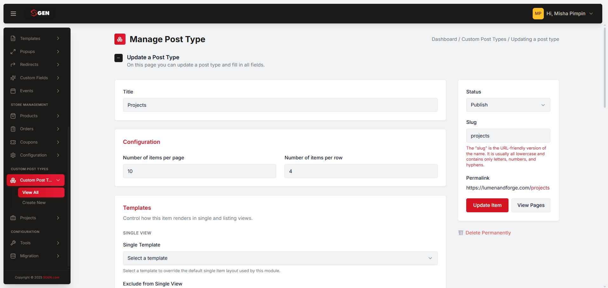The image size is (608, 288).
Task: Click the Templates sidebar icon
Action: point(13,38)
